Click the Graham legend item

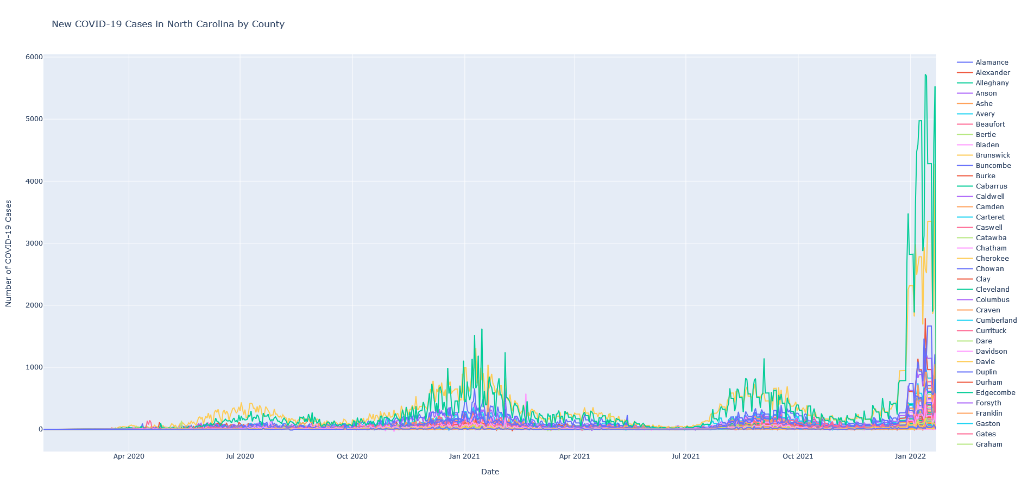pos(988,444)
